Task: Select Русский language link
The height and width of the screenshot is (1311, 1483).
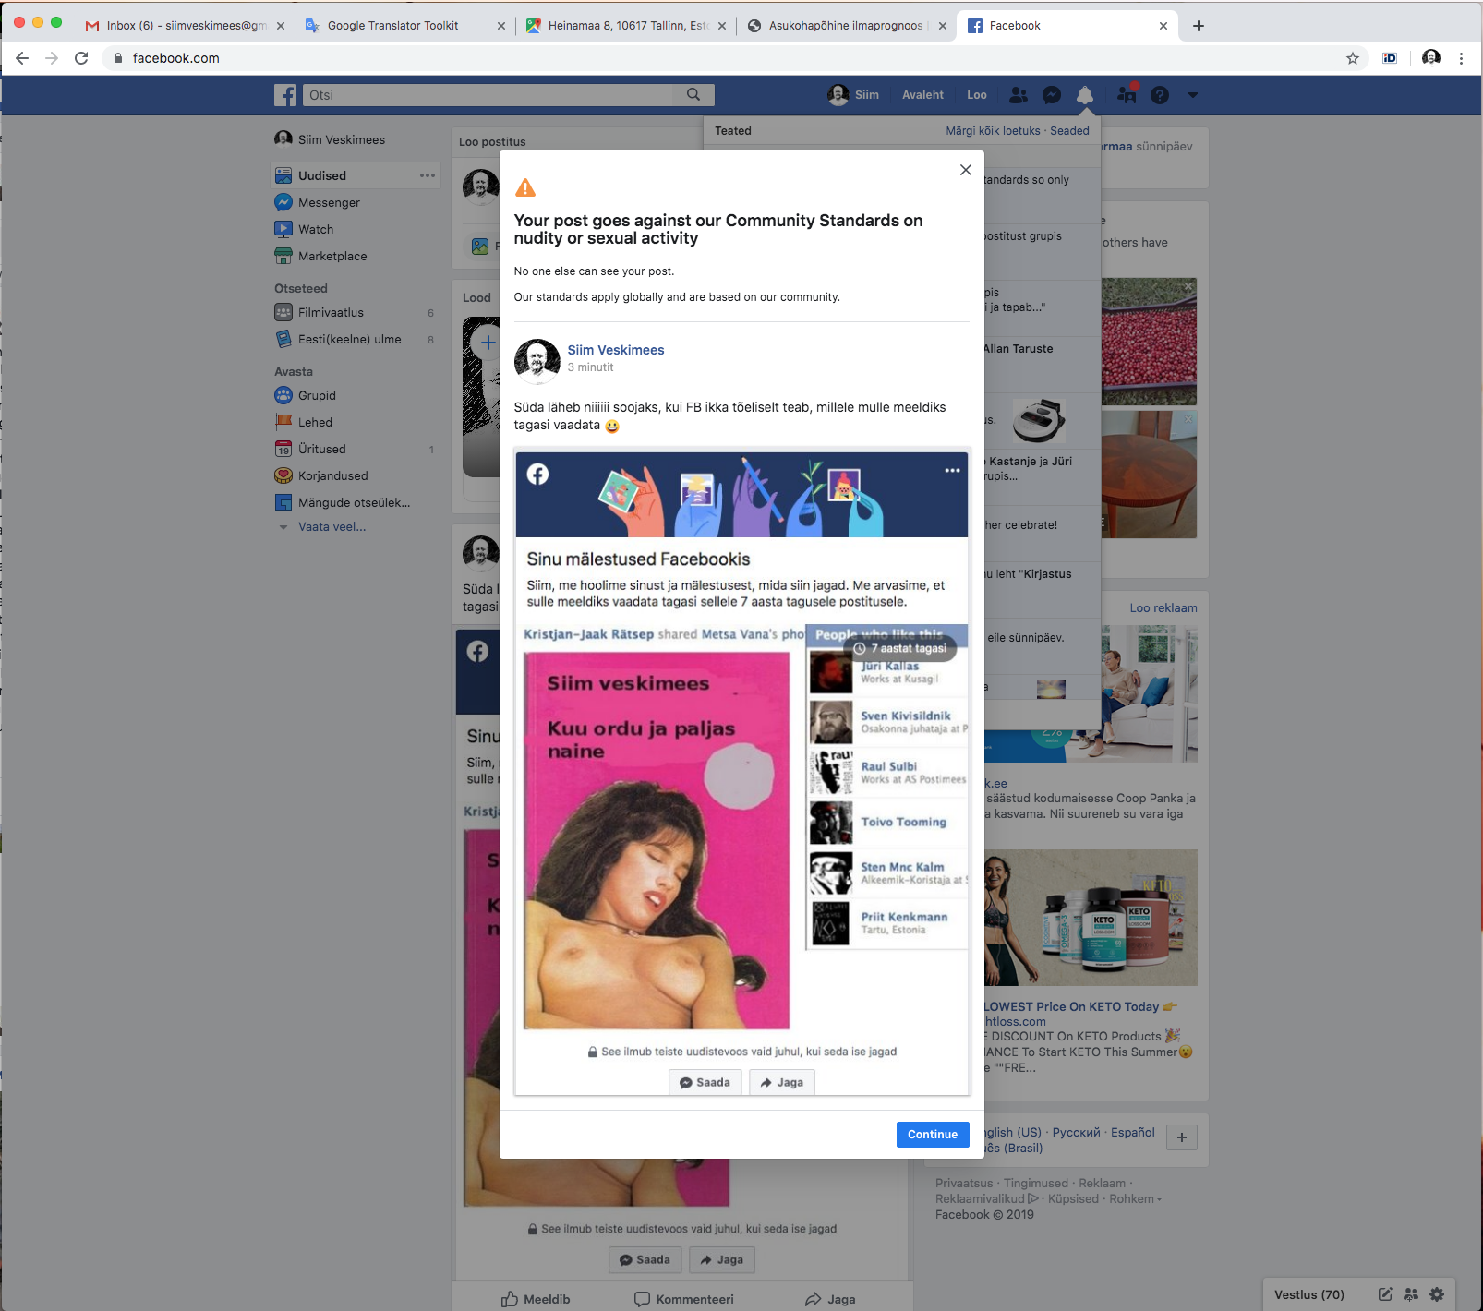Action: [1077, 1132]
